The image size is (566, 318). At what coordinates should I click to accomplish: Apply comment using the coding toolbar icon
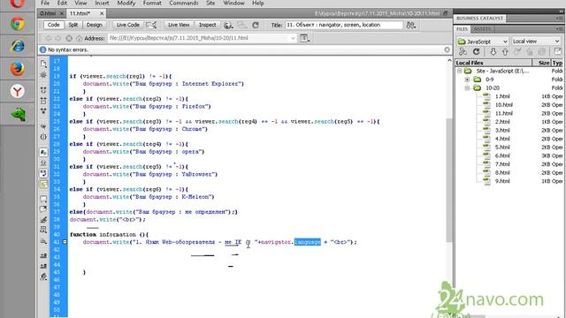click(43, 199)
